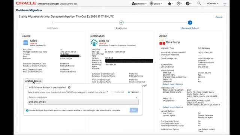240x135 pixels.
Task: Open the Favorites star menu
Action: 170,4
